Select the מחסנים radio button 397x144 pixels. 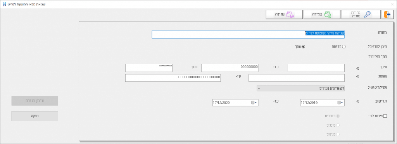coord(338,116)
